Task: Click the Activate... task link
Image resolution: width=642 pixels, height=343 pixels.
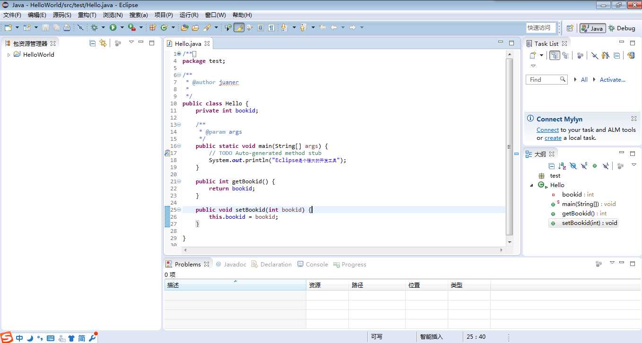Action: click(613, 80)
